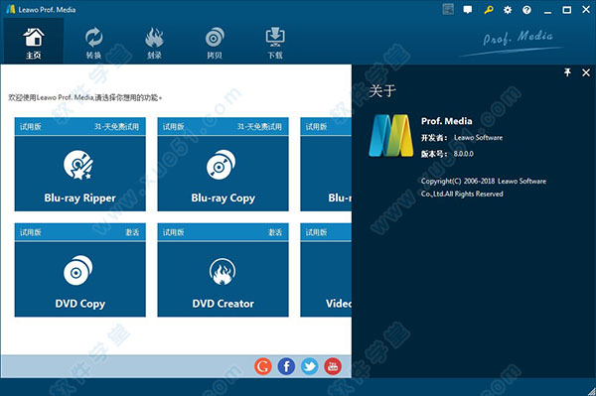
Task: Open the YouTube channel icon
Action: (333, 366)
